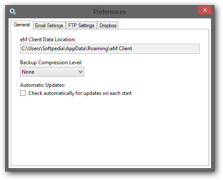Click the 'Check automatically for updates on each start' label
Image resolution: width=223 pixels, height=180 pixels.
point(80,93)
